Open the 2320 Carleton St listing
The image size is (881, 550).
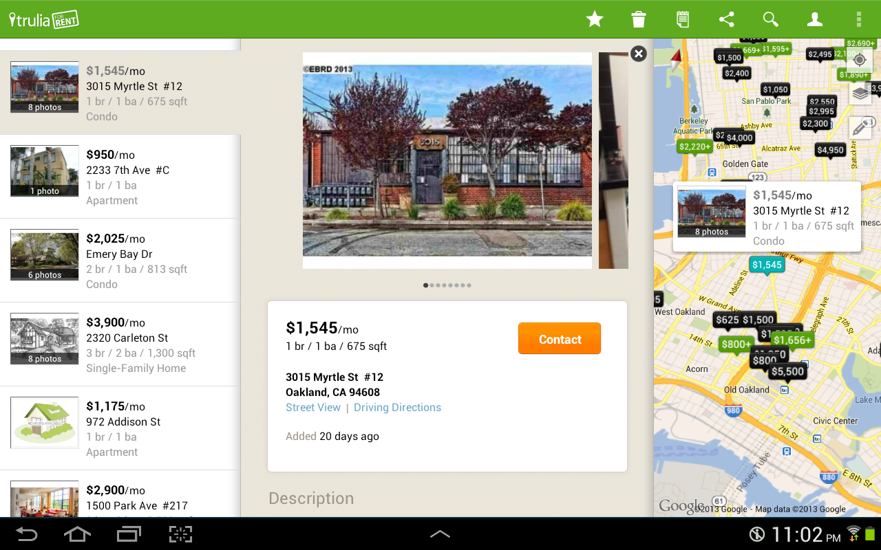click(120, 344)
